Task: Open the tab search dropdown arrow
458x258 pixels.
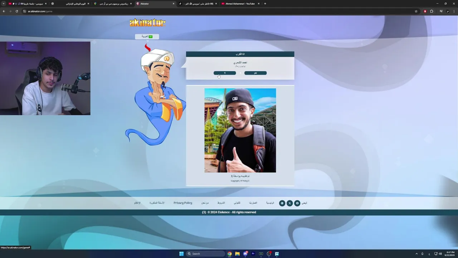Action: tap(4, 4)
